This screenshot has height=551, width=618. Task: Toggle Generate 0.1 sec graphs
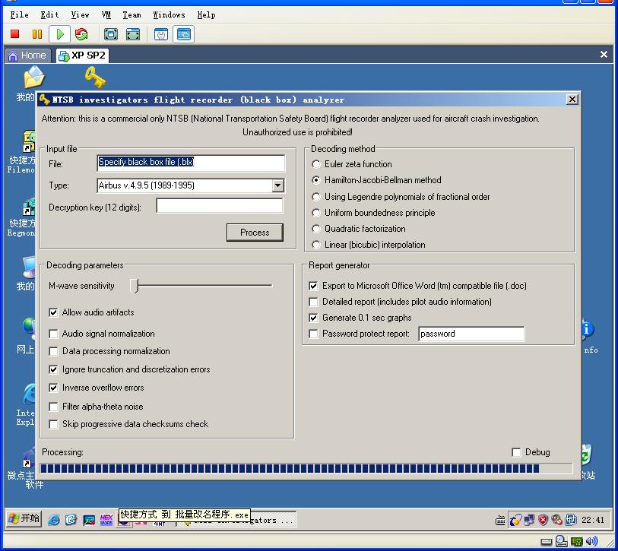click(x=313, y=318)
